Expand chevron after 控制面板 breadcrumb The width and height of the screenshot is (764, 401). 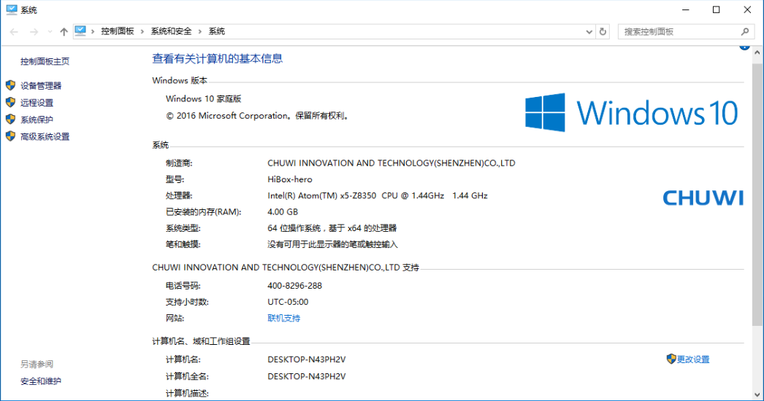tap(142, 31)
